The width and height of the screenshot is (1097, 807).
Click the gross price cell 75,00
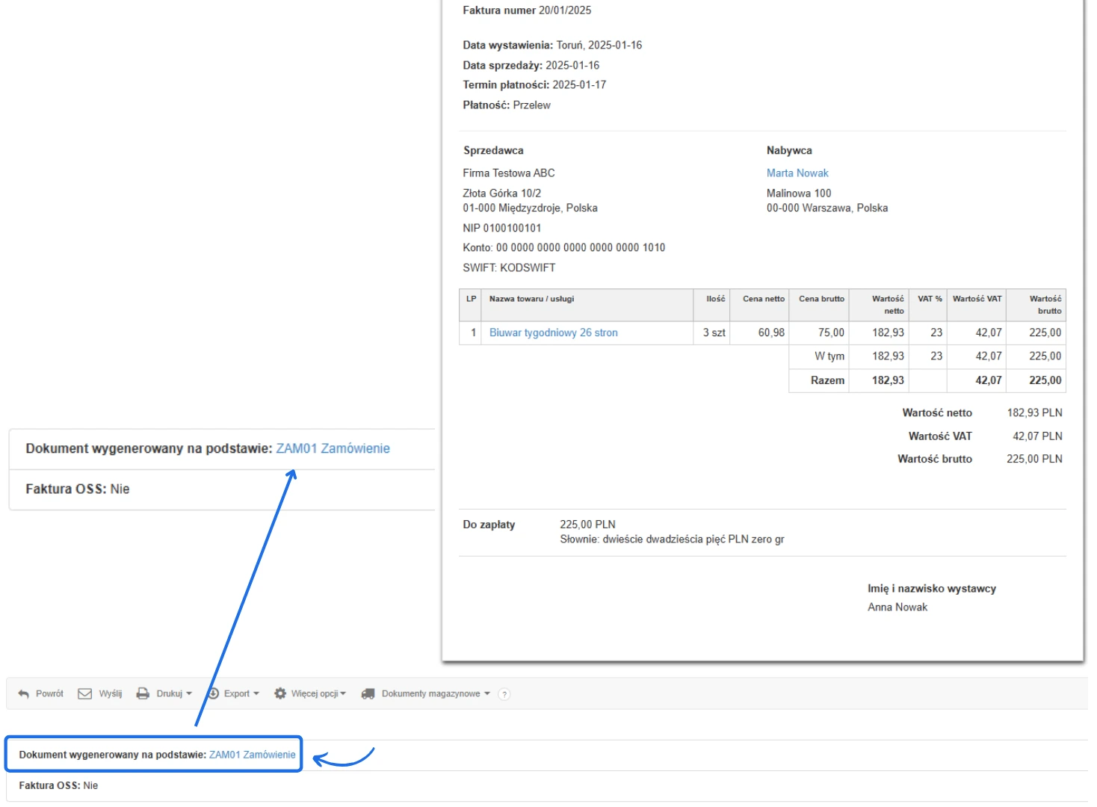tap(818, 333)
